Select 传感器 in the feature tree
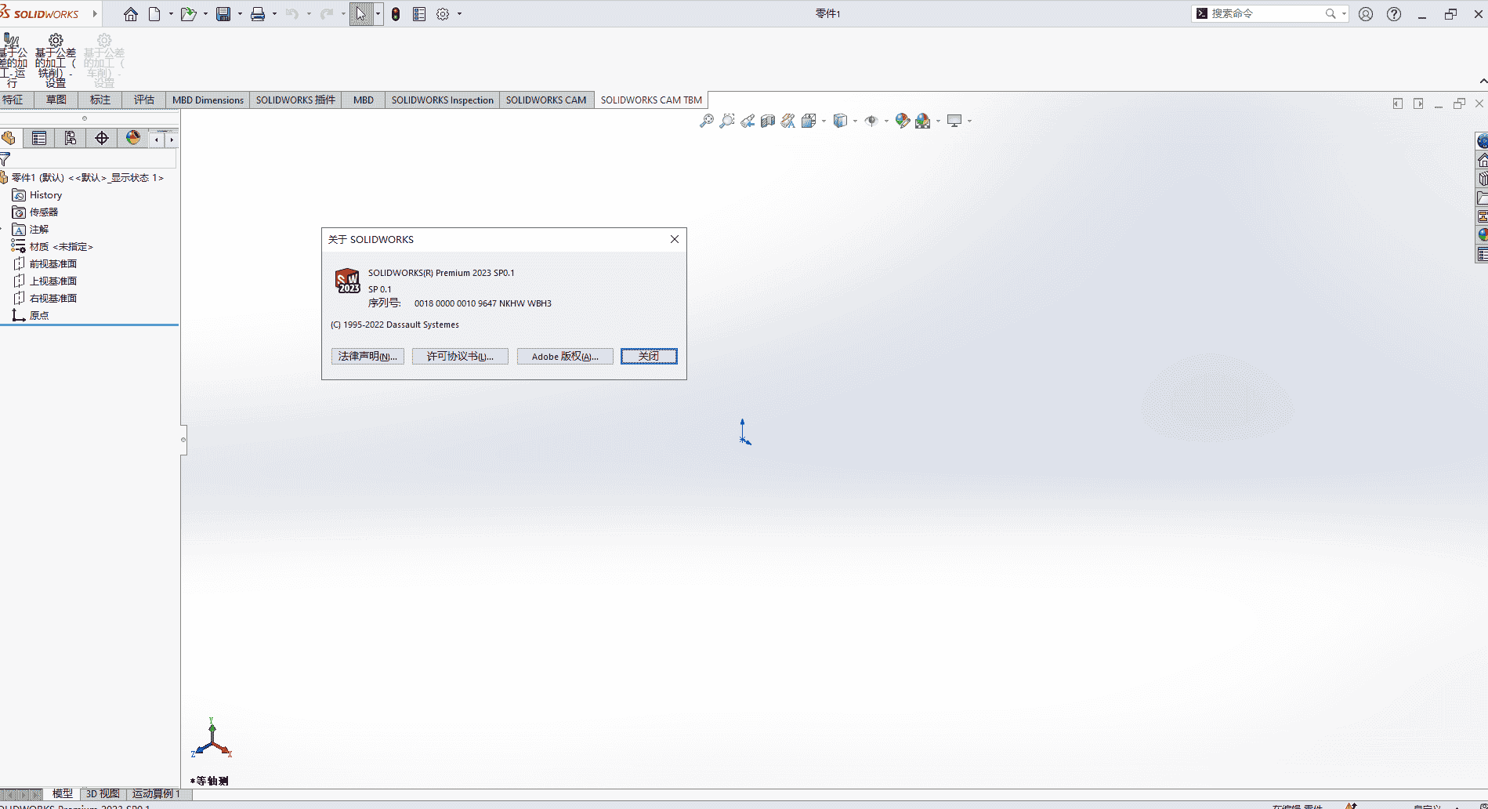The width and height of the screenshot is (1488, 809). click(x=44, y=212)
